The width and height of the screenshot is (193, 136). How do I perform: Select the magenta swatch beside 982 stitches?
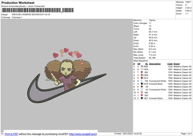(142, 72)
